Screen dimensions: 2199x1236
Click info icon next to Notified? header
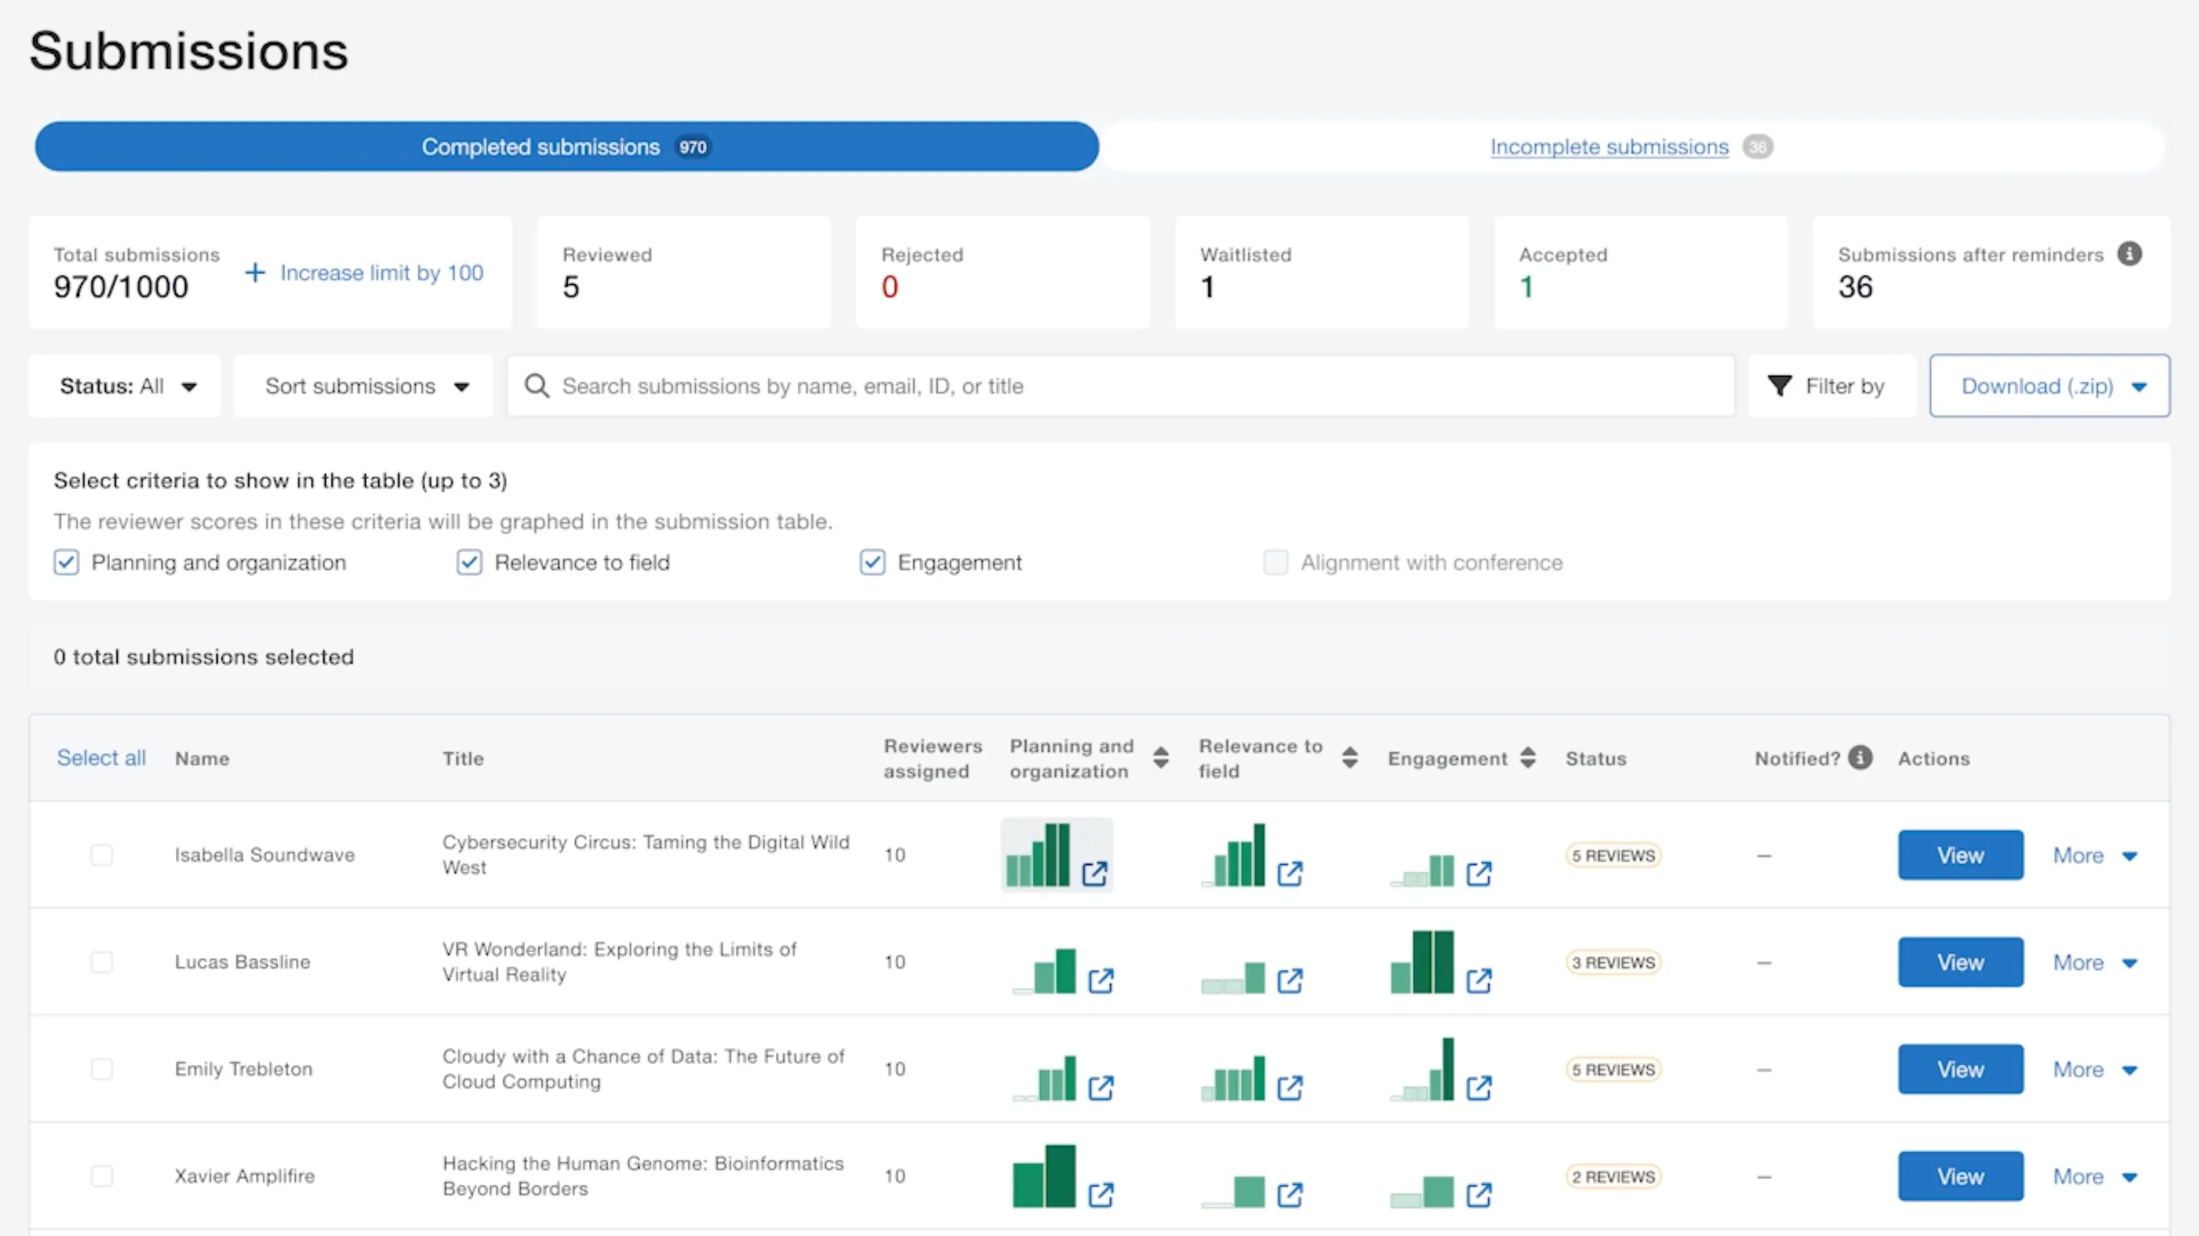(1861, 757)
